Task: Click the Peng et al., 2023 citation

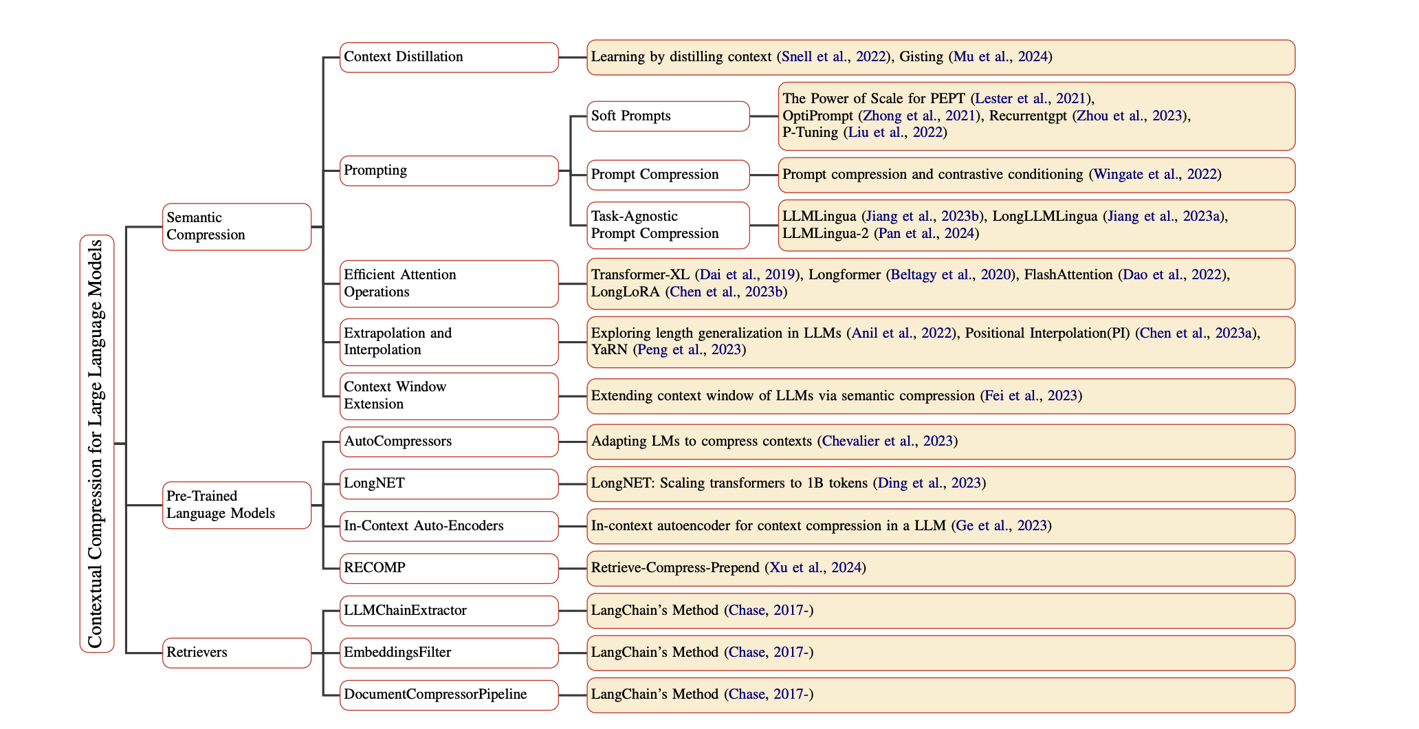Action: tap(689, 350)
